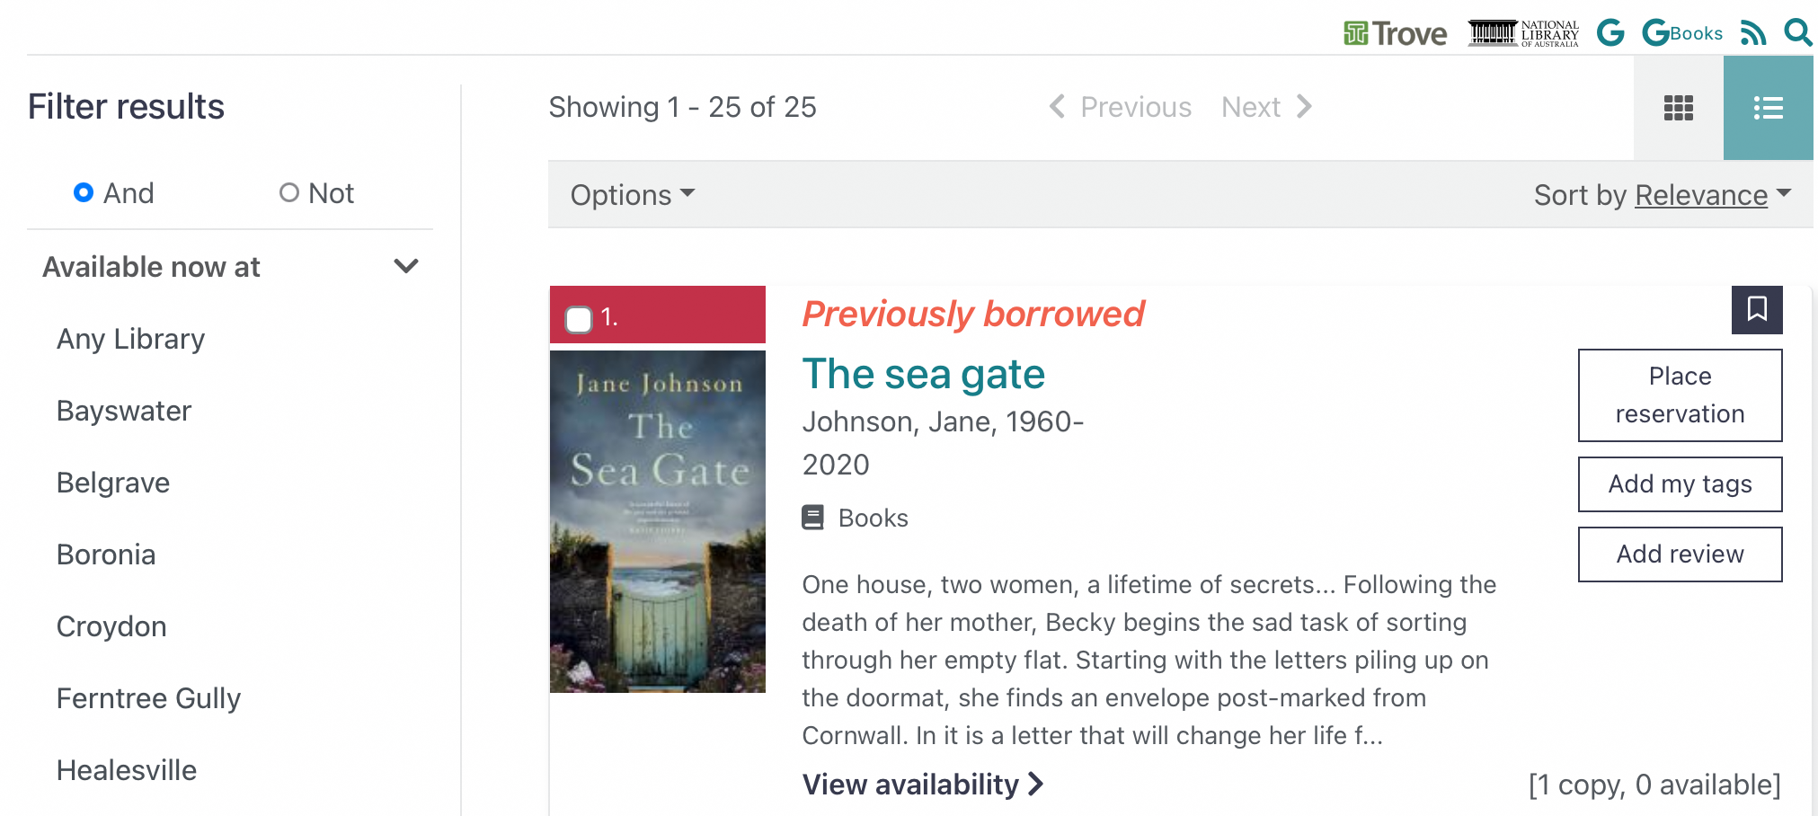Collapse the Available now at section
1818x816 pixels.
(406, 267)
